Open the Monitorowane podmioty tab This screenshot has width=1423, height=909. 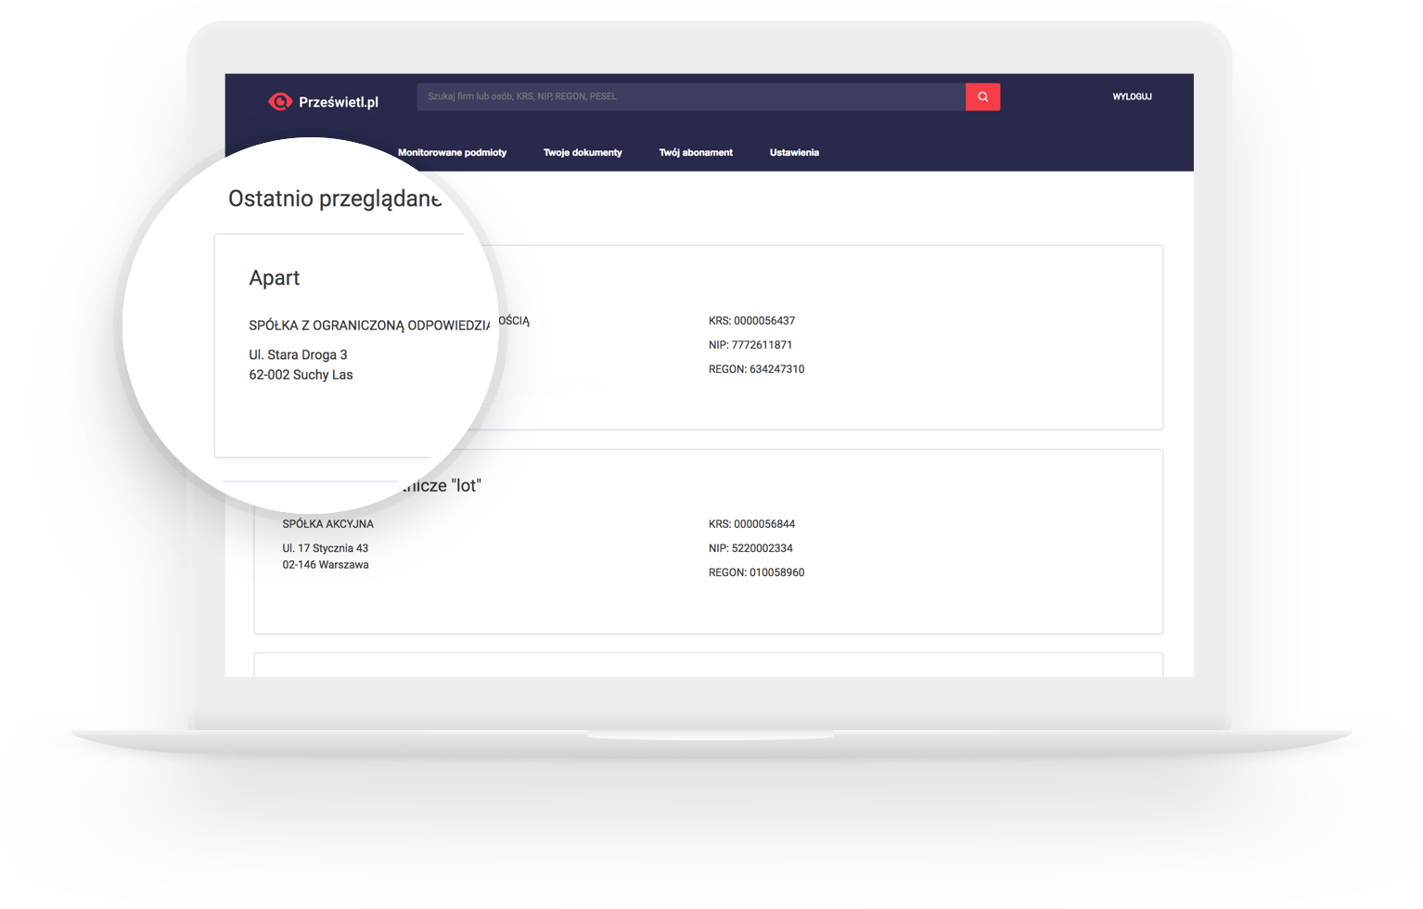tap(452, 152)
